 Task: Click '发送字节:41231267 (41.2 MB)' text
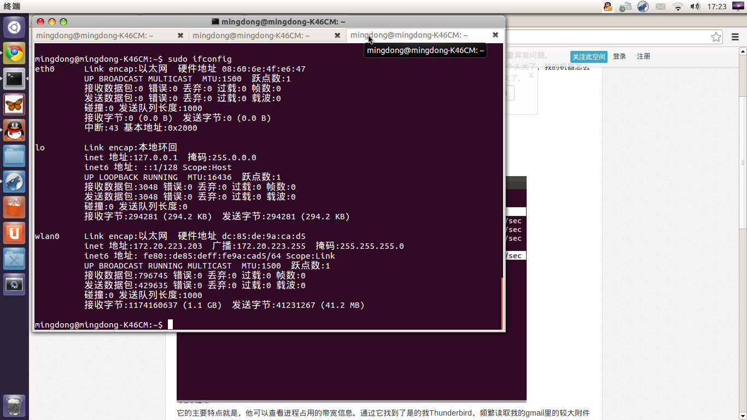(x=298, y=305)
